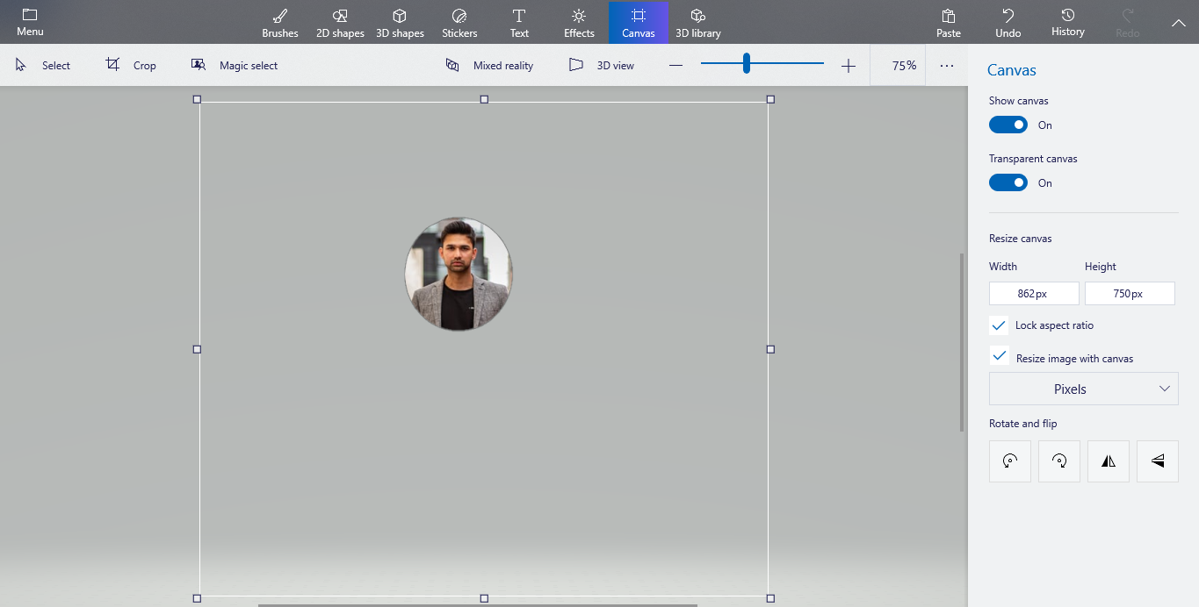Open the Effects panel
This screenshot has width=1199, height=607.
pyautogui.click(x=578, y=22)
